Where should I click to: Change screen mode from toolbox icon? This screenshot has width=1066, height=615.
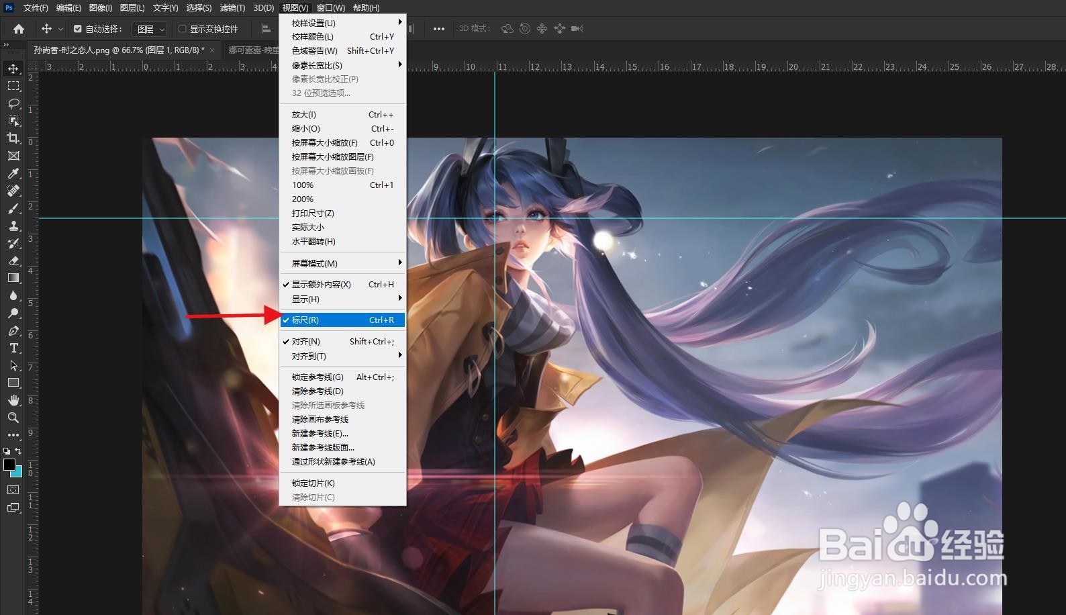pos(13,508)
